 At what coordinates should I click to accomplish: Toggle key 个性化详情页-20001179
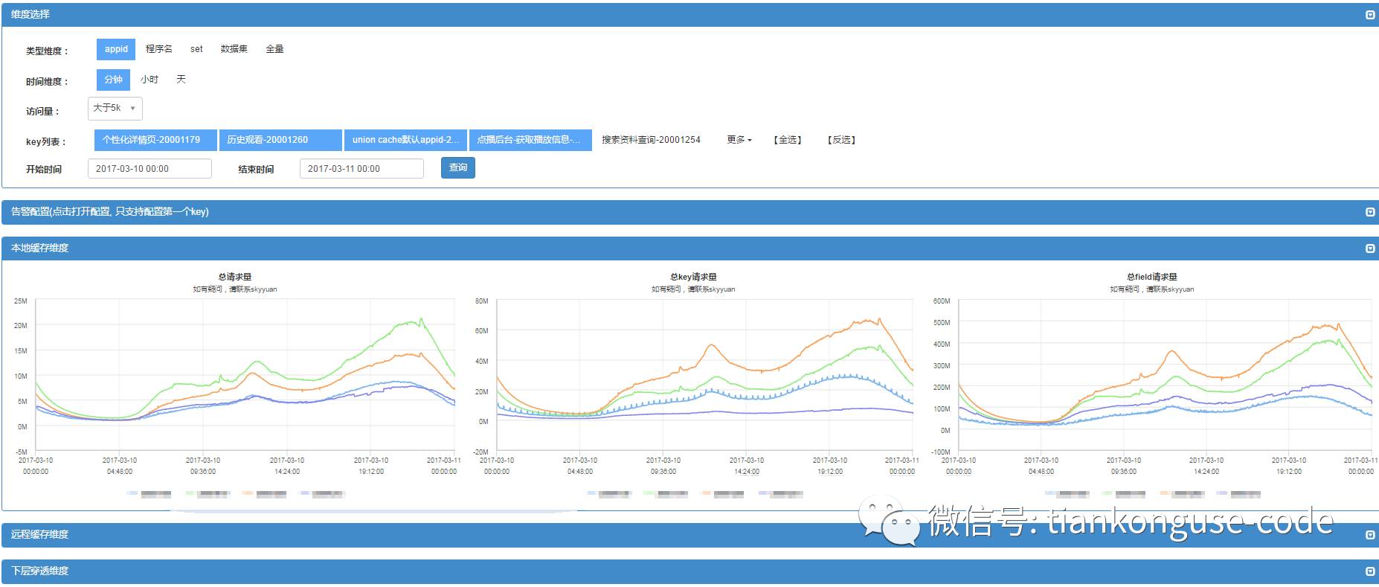[155, 140]
